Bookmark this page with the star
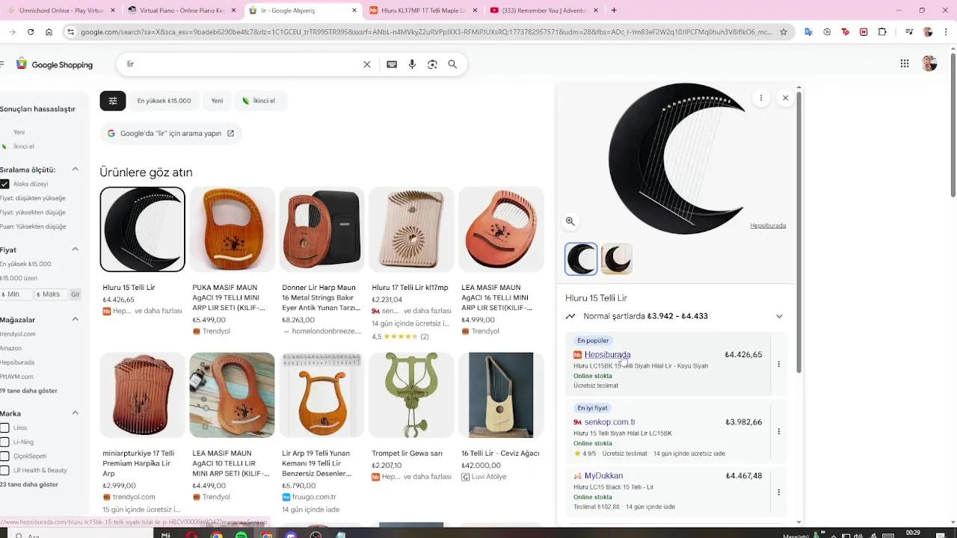Image resolution: width=957 pixels, height=538 pixels. coord(784,32)
